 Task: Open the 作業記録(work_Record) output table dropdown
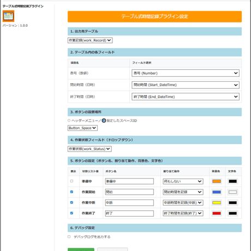point(90,40)
